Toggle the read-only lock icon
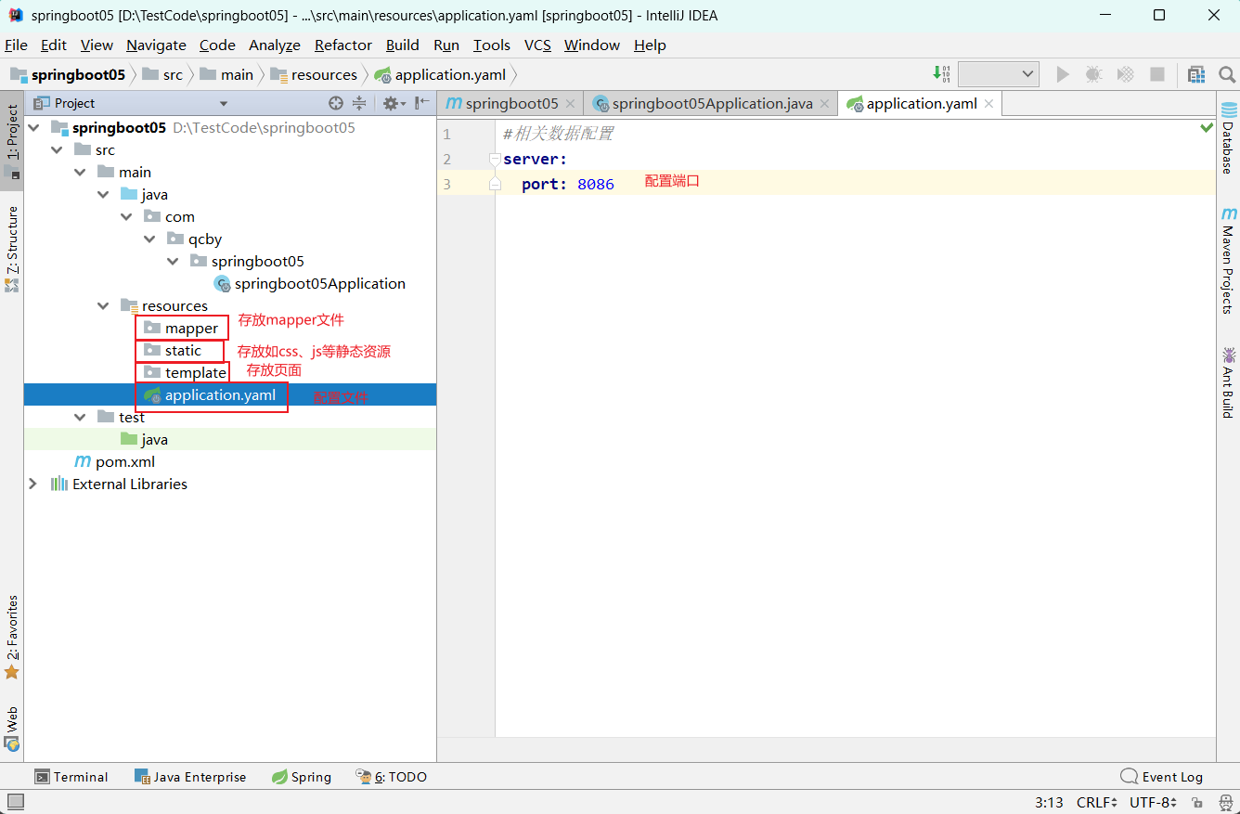Image resolution: width=1240 pixels, height=814 pixels. point(1197,803)
